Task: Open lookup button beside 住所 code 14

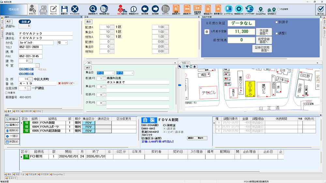Action: click(31, 79)
